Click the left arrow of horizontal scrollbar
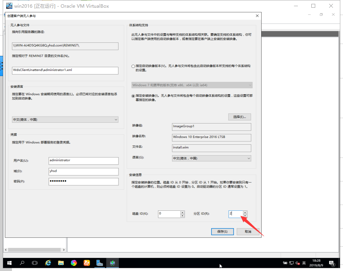343x271 pixels. pos(6,250)
